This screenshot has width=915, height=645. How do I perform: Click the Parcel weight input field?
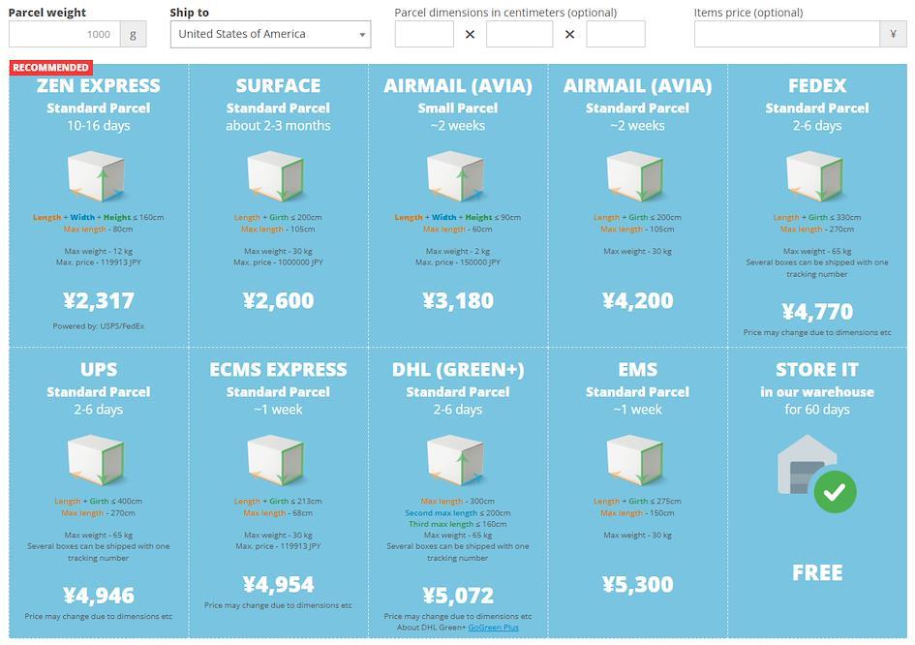pyautogui.click(x=64, y=34)
